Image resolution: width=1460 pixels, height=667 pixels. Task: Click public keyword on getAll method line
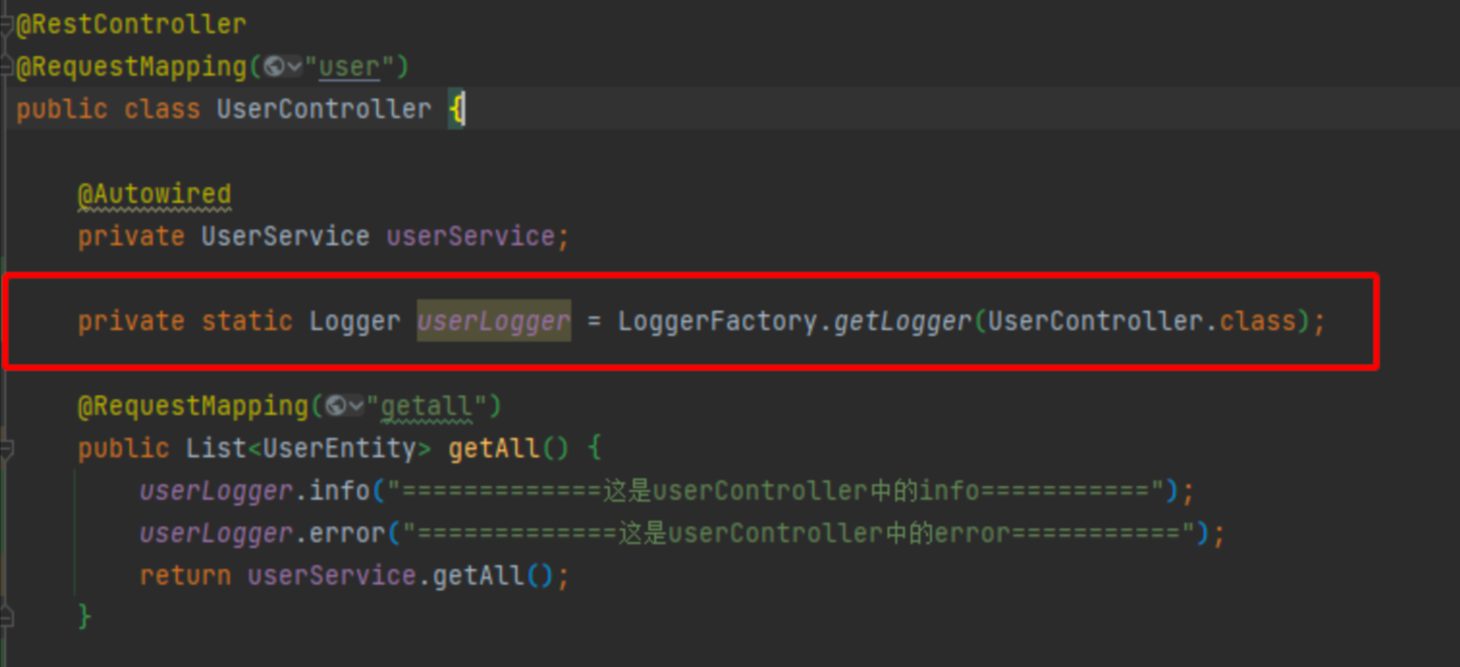pos(123,448)
